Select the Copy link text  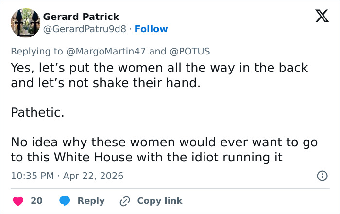(159, 200)
